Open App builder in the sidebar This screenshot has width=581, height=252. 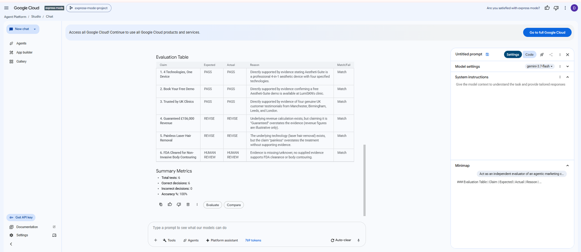(x=24, y=52)
